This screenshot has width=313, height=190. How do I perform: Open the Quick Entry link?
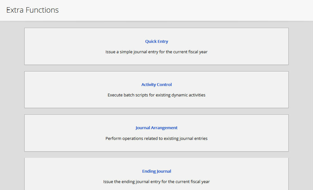pyautogui.click(x=156, y=41)
